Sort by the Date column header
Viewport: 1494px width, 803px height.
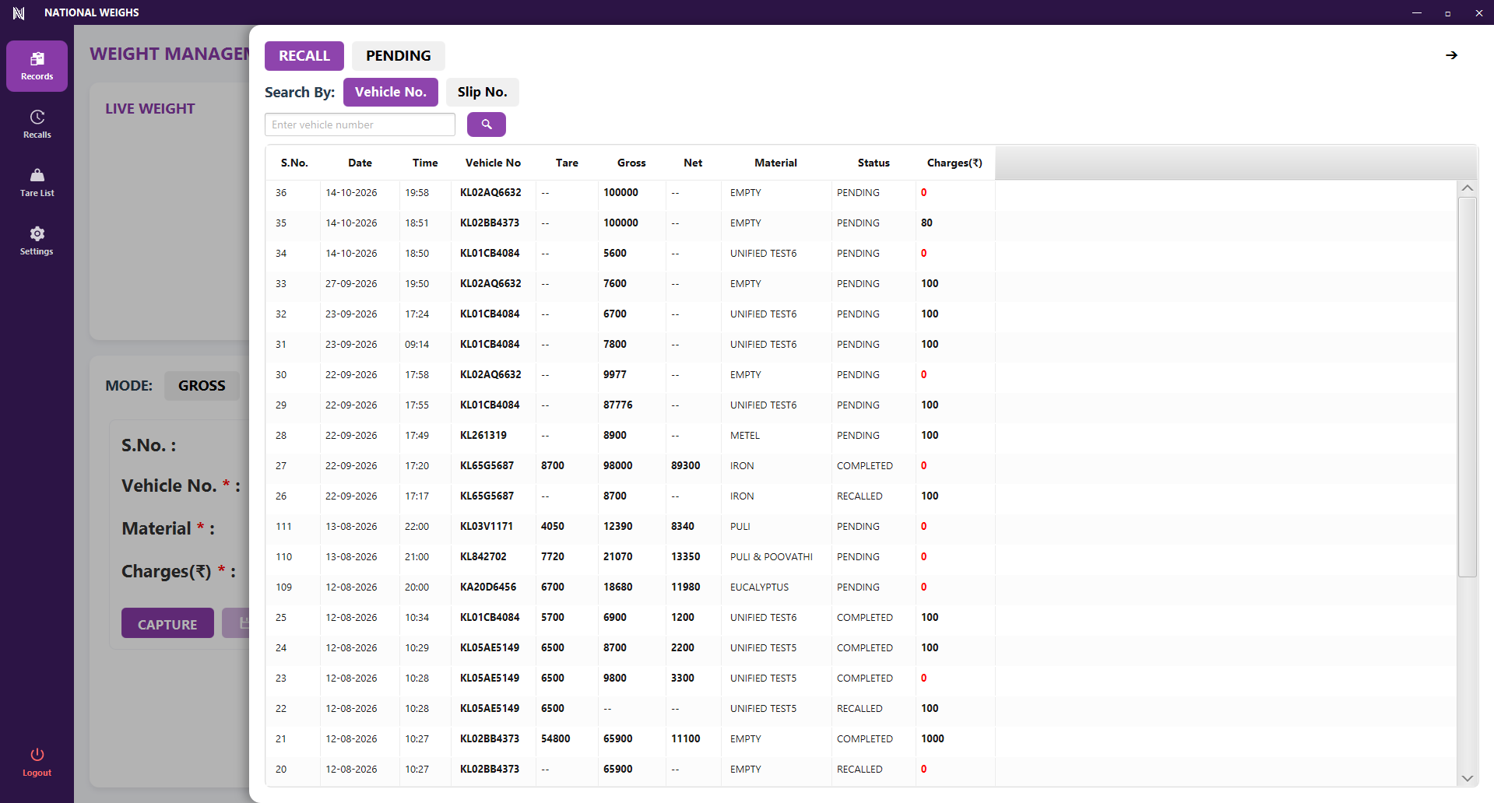pyautogui.click(x=360, y=163)
